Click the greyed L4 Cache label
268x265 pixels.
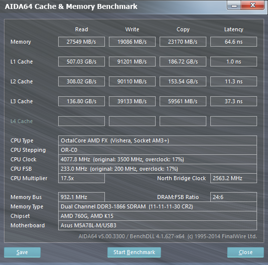[21, 121]
